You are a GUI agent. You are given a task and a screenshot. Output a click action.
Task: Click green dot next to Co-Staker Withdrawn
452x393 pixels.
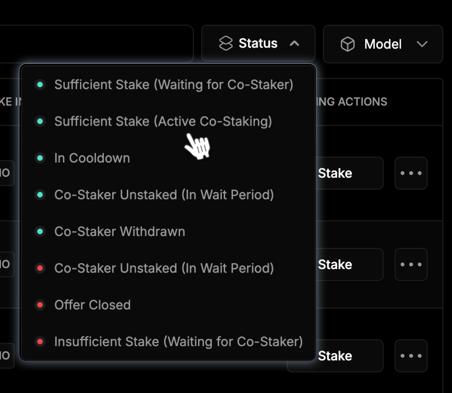40,232
